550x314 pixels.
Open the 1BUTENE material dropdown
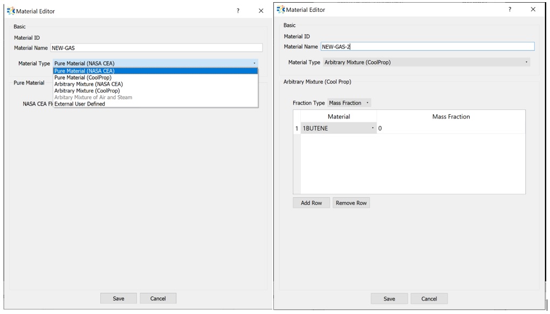click(338, 128)
